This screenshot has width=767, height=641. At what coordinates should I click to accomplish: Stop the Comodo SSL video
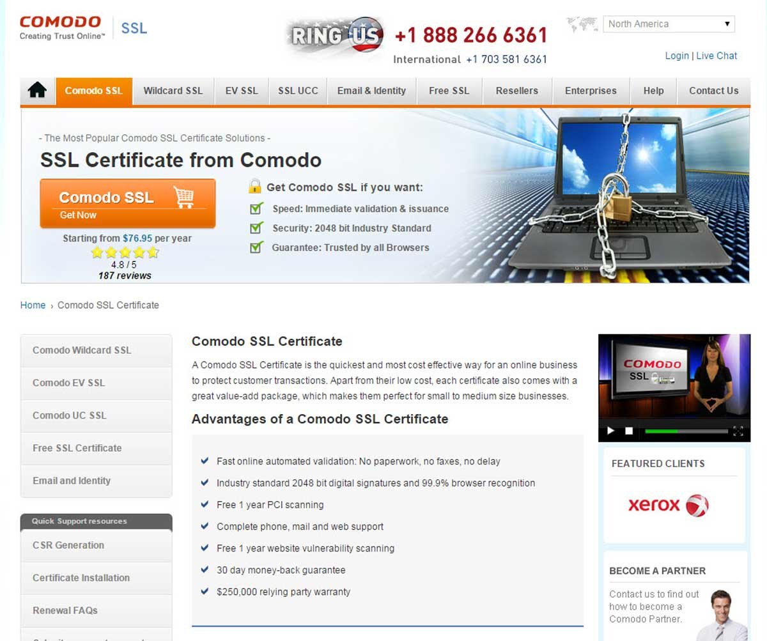click(x=629, y=431)
